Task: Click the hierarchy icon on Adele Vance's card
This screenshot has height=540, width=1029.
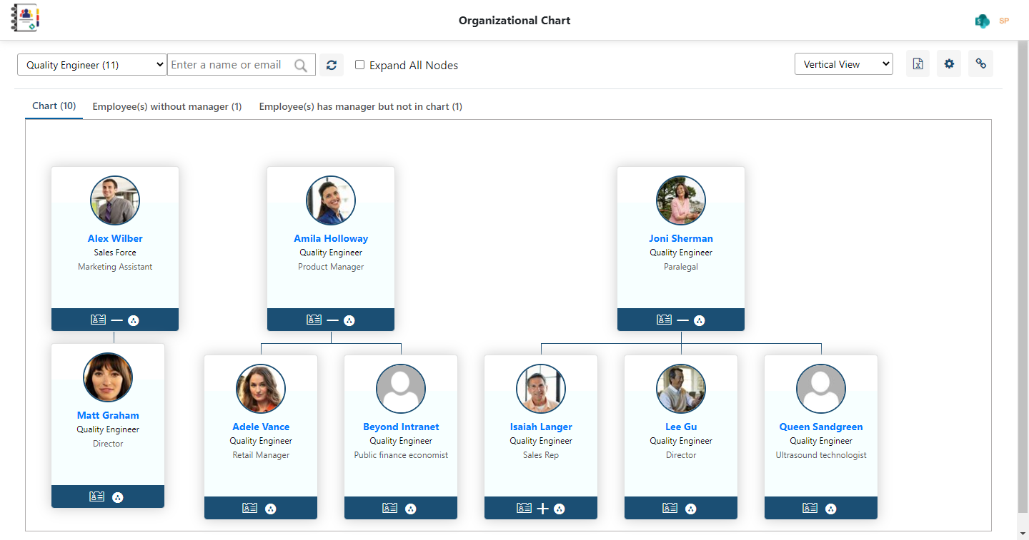Action: click(271, 508)
